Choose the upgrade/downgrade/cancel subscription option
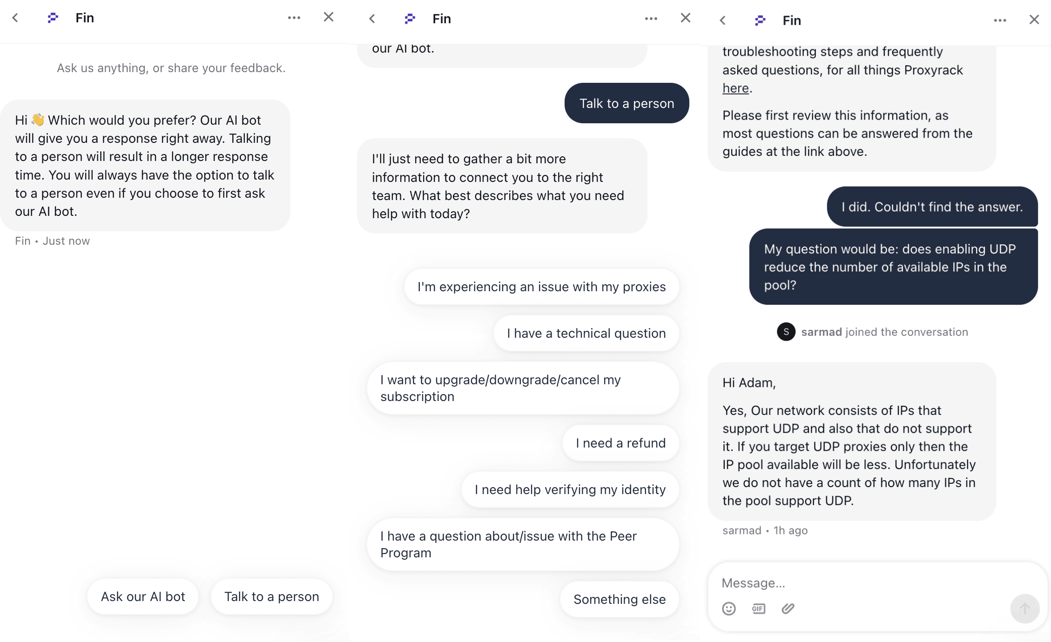Screen dimensions: 1051x642 (x=523, y=388)
